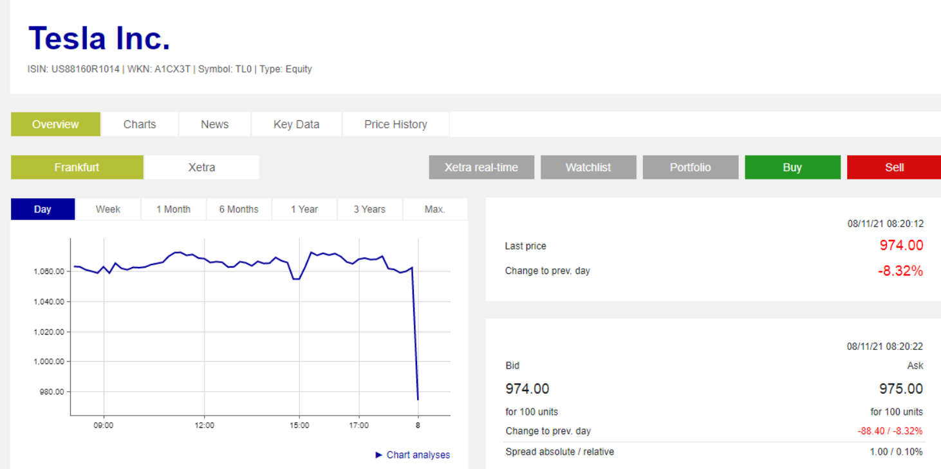Click the timestamp 08/11/21 08:20:22

tap(886, 346)
